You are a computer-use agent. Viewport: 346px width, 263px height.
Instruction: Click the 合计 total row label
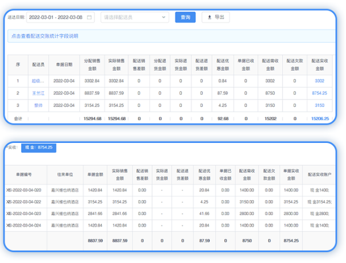pyautogui.click(x=18, y=119)
